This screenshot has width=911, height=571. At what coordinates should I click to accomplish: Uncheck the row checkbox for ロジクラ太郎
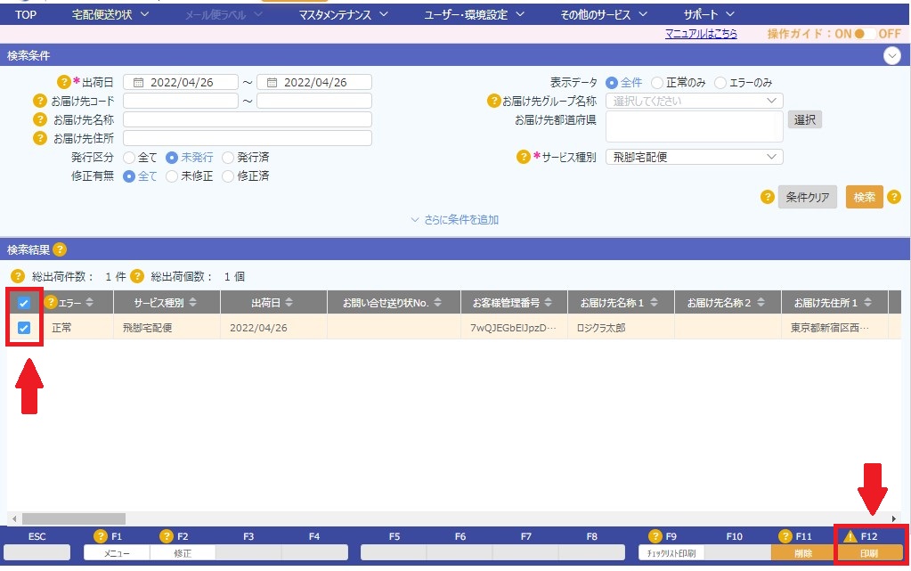pyautogui.click(x=24, y=328)
